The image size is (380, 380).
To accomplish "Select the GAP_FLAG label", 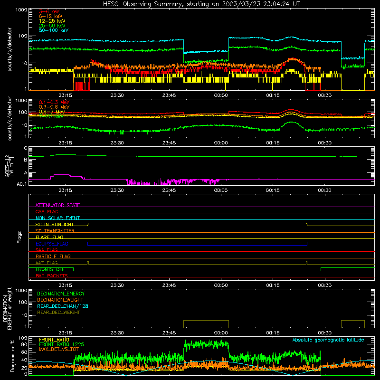I will (47, 211).
